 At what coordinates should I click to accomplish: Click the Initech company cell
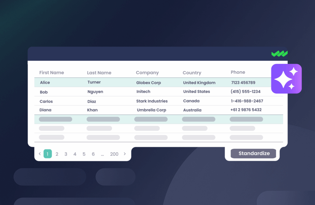point(143,91)
